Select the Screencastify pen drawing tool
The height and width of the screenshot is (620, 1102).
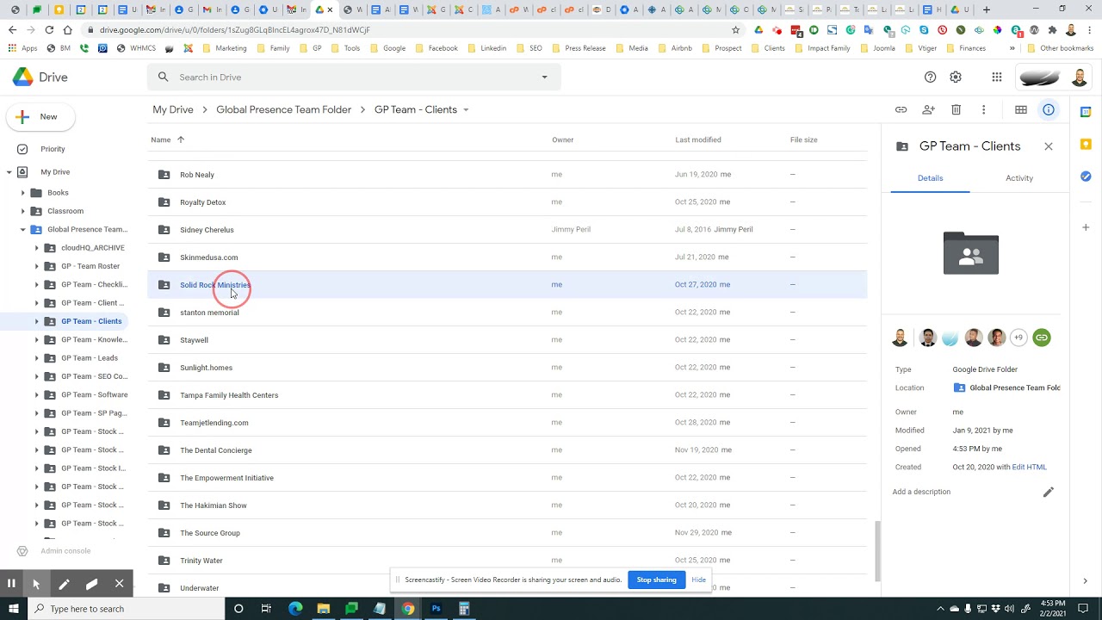click(x=64, y=583)
